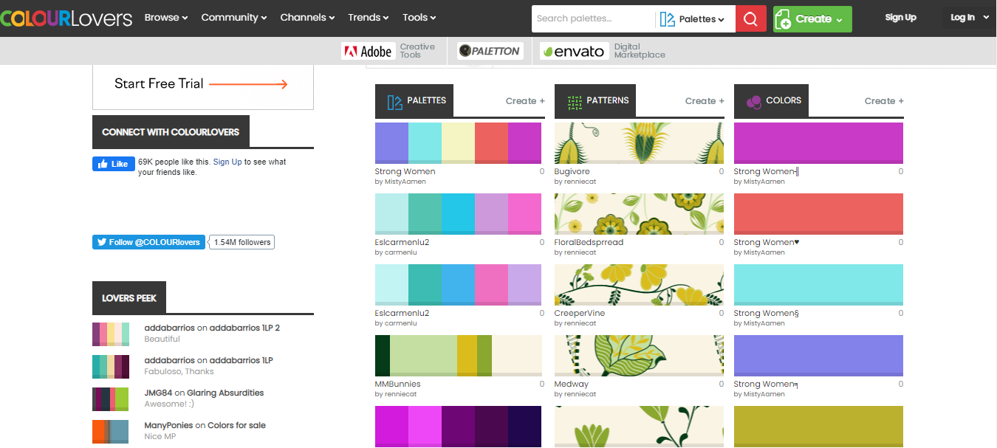Open the Envato Digital Marketplace logo
The image size is (997, 448).
click(x=575, y=51)
